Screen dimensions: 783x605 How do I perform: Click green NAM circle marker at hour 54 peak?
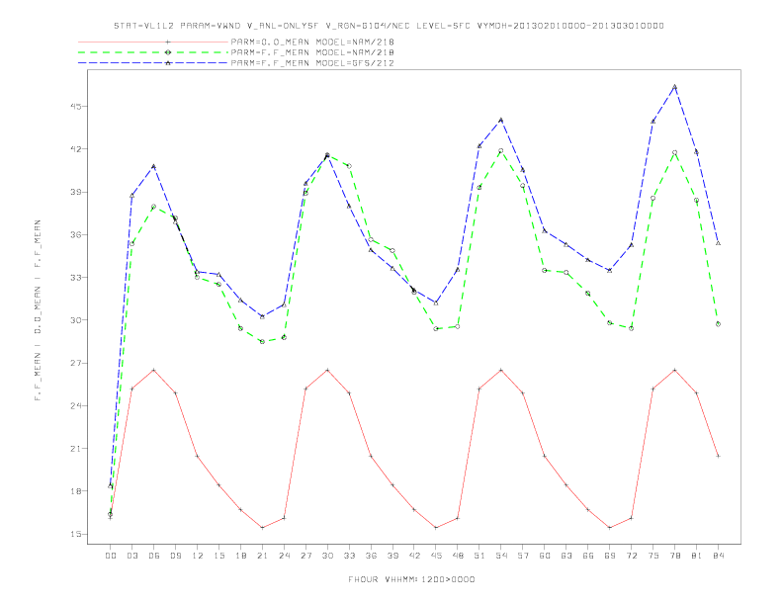(x=501, y=150)
